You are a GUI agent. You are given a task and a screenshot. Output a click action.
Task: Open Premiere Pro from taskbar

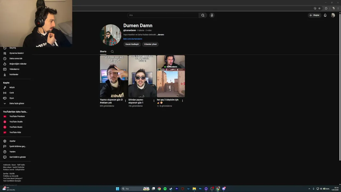pos(177,189)
